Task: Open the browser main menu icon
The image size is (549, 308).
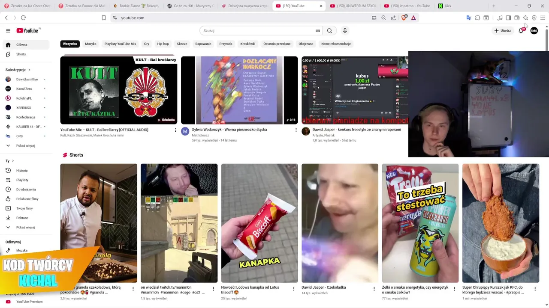Action: click(x=543, y=18)
